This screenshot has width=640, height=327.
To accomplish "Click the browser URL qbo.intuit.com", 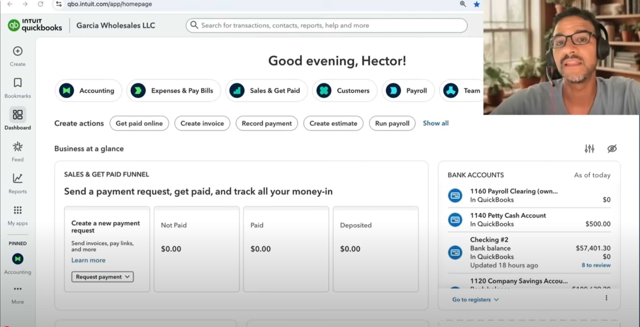I will coord(109,4).
